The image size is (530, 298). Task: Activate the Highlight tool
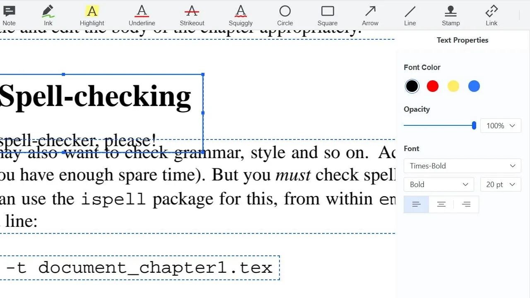click(92, 16)
